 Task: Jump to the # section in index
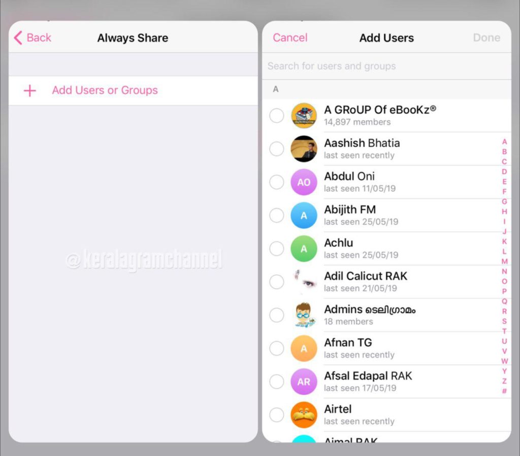[504, 391]
